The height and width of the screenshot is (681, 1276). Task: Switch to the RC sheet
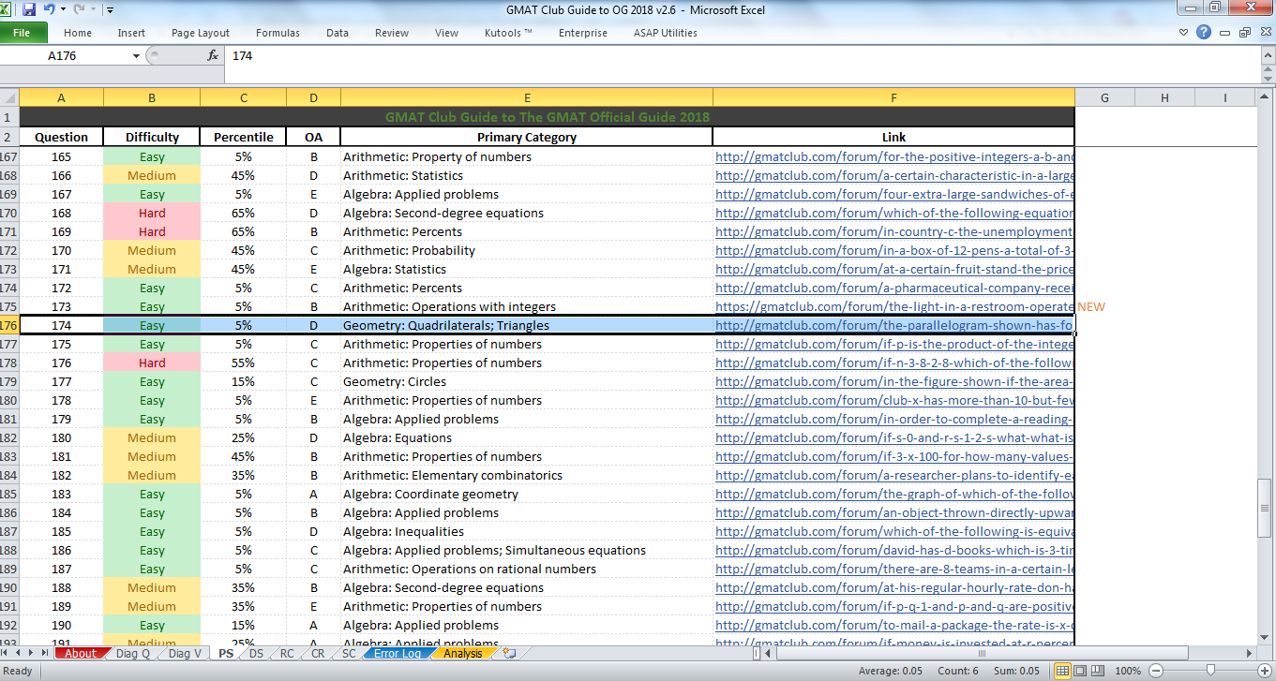click(x=287, y=653)
